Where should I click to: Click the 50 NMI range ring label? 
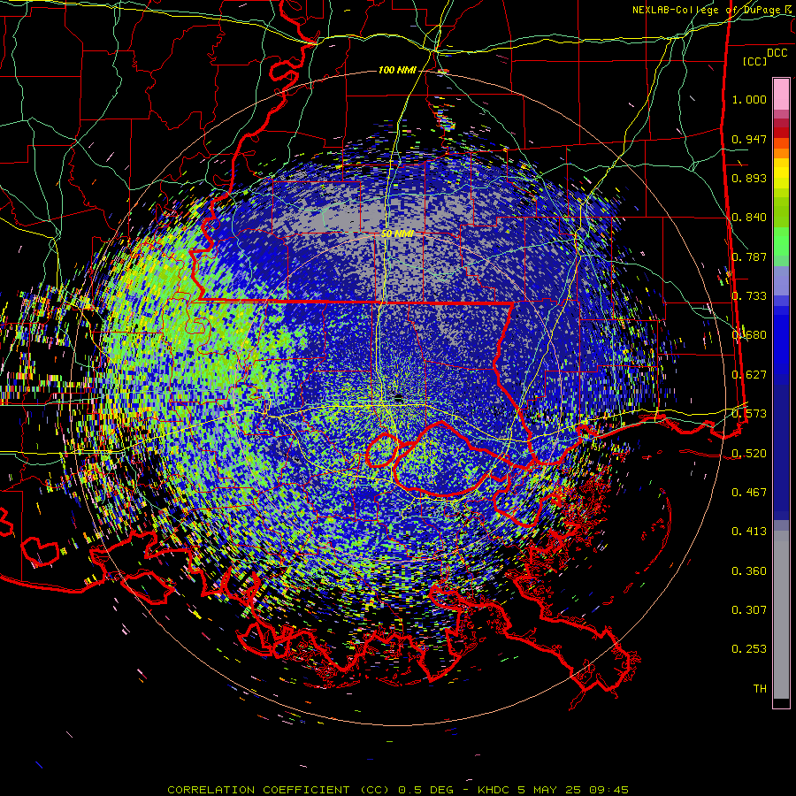tap(396, 233)
